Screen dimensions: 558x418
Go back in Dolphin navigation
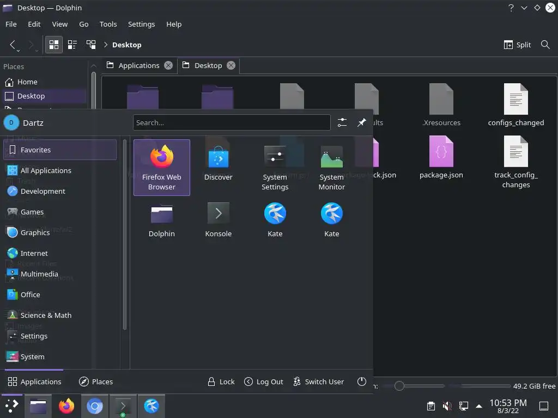12,45
